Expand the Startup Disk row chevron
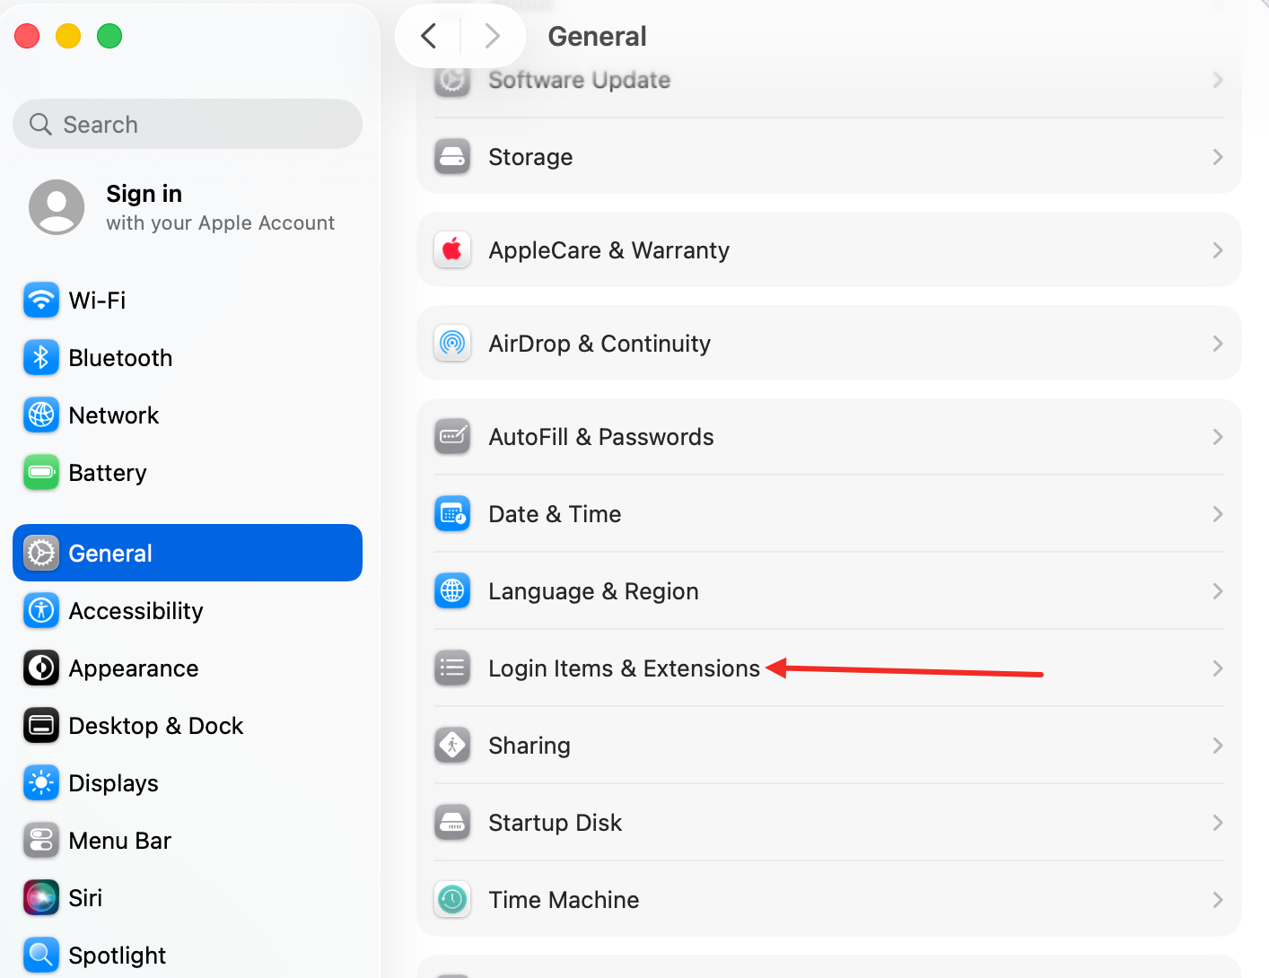This screenshot has height=978, width=1269. [1218, 823]
